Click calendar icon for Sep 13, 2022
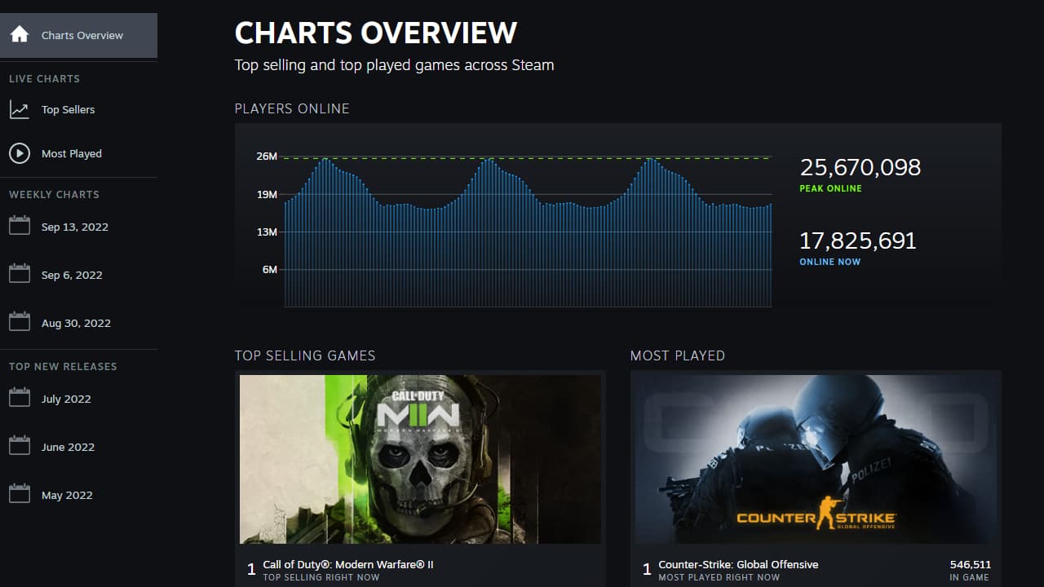The height and width of the screenshot is (587, 1044). [20, 226]
